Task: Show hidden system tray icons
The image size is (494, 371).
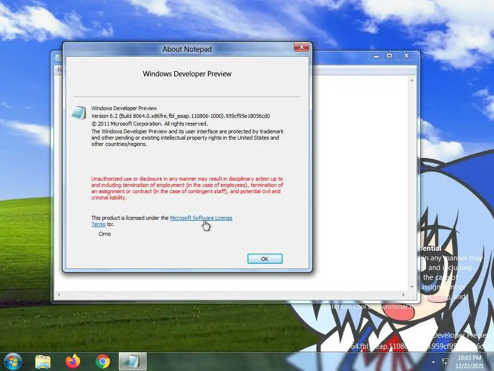Action: tap(434, 362)
